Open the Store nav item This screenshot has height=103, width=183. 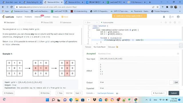[65, 17]
